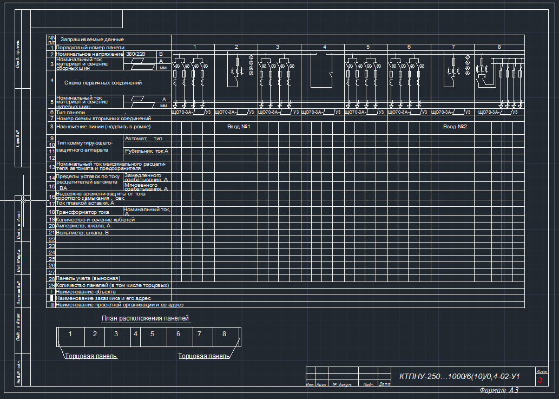This screenshot has width=559, height=399.
Task: Select 'ЩО70-3А-' type text under panel 4
Action: [312, 112]
